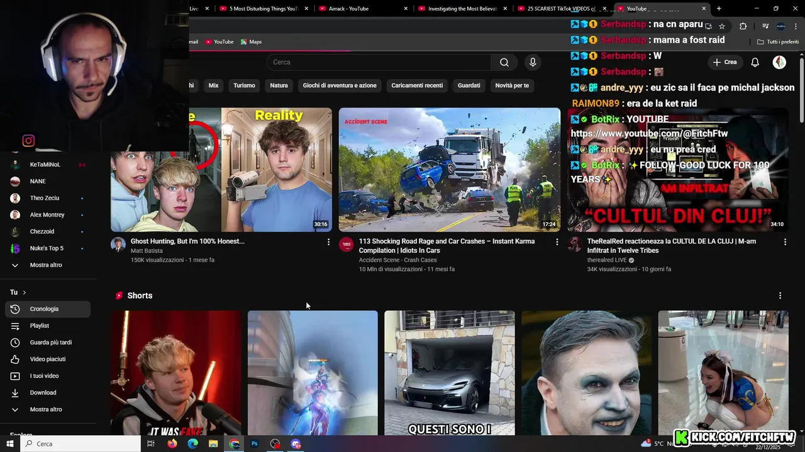
Task: Close the Airrack - YouTube tab
Action: (x=406, y=9)
